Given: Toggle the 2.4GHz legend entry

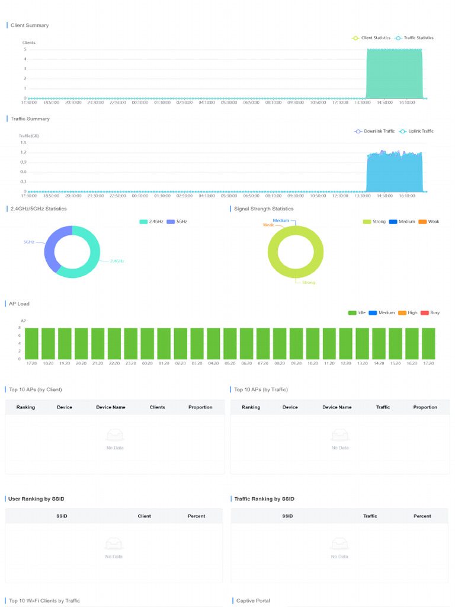Looking at the screenshot, I should pyautogui.click(x=151, y=222).
